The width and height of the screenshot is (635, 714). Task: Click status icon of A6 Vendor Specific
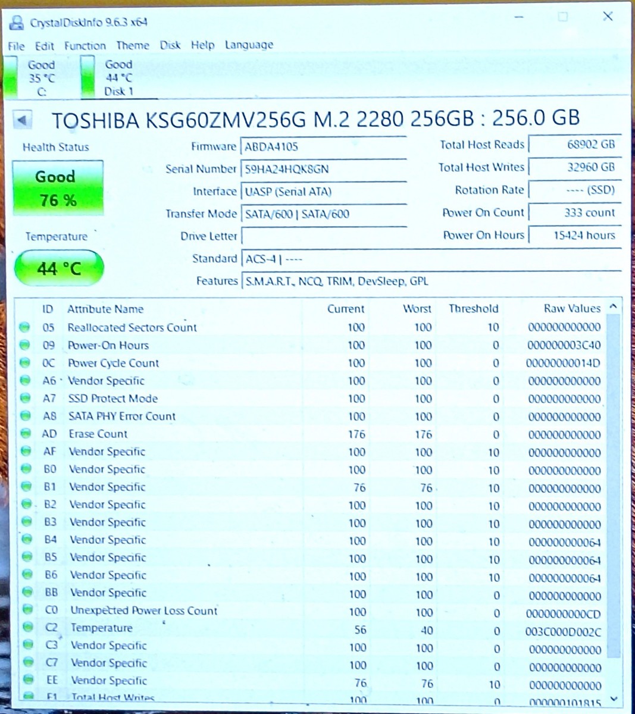tap(24, 380)
